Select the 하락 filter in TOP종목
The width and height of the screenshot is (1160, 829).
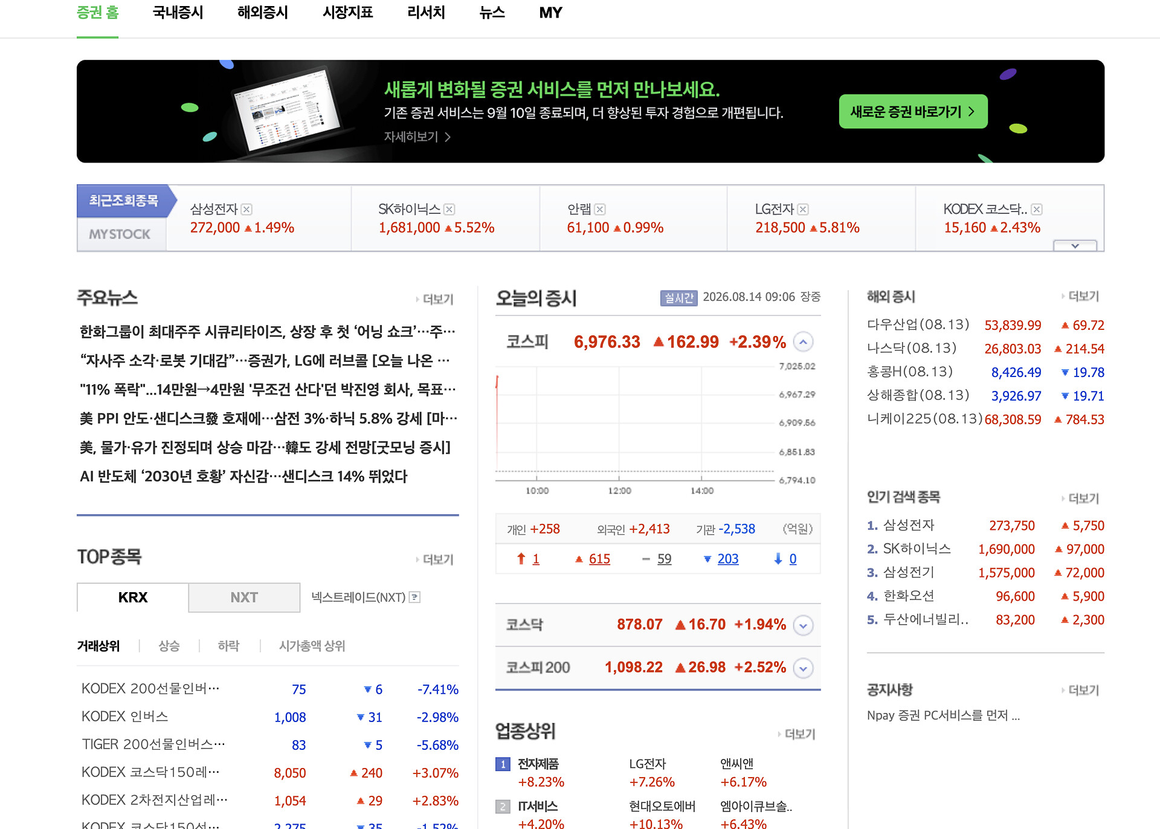pyautogui.click(x=228, y=646)
